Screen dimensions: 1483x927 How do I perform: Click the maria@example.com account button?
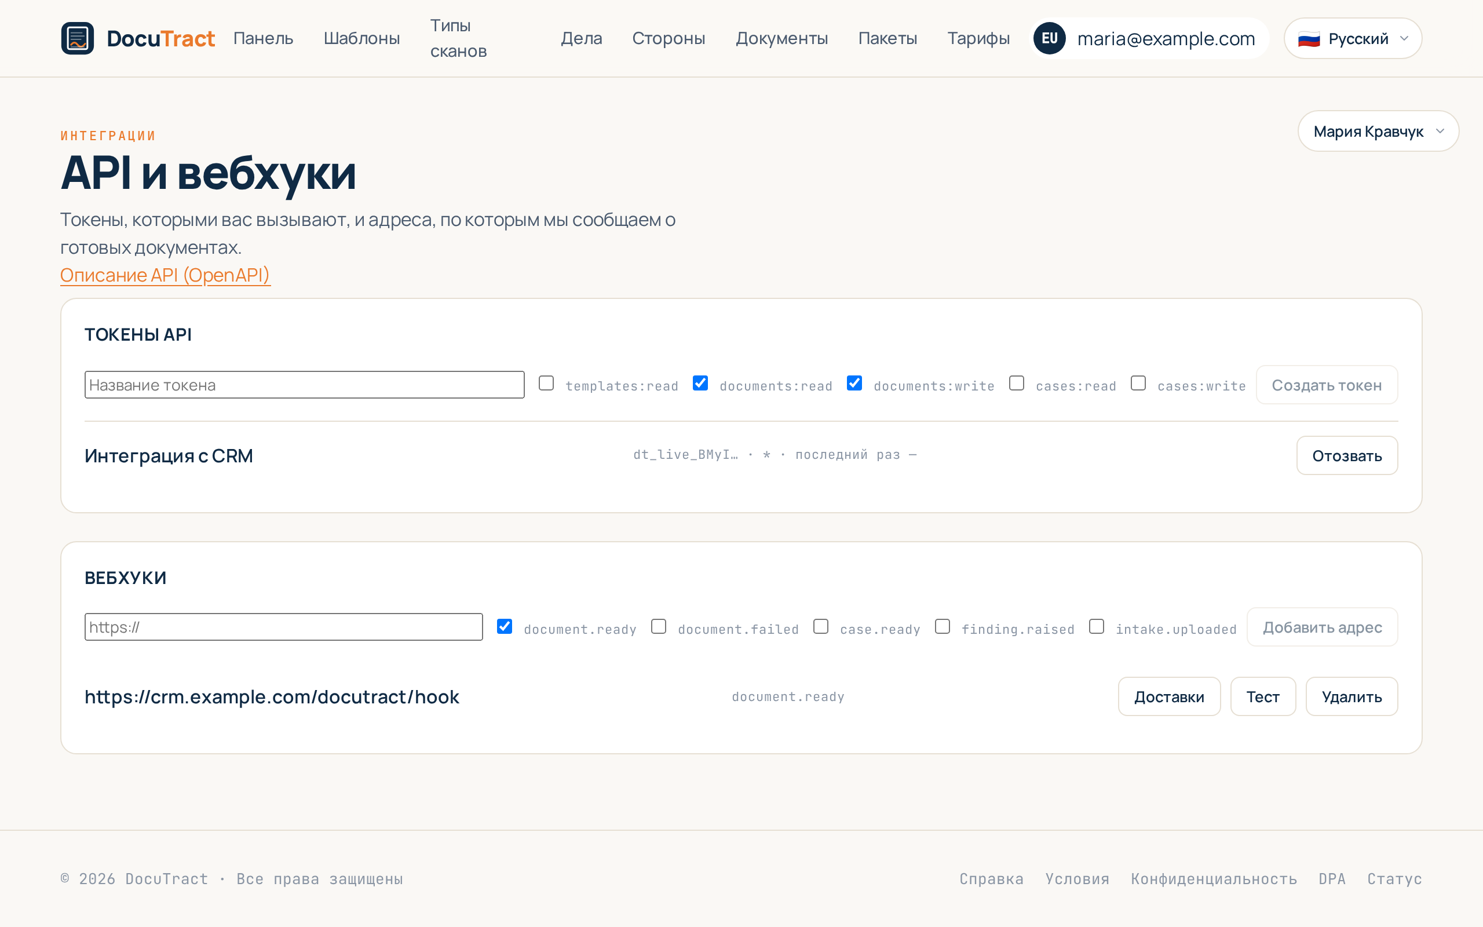click(1149, 38)
